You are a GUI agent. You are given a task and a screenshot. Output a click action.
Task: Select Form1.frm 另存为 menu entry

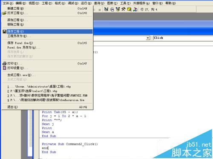point(47,47)
